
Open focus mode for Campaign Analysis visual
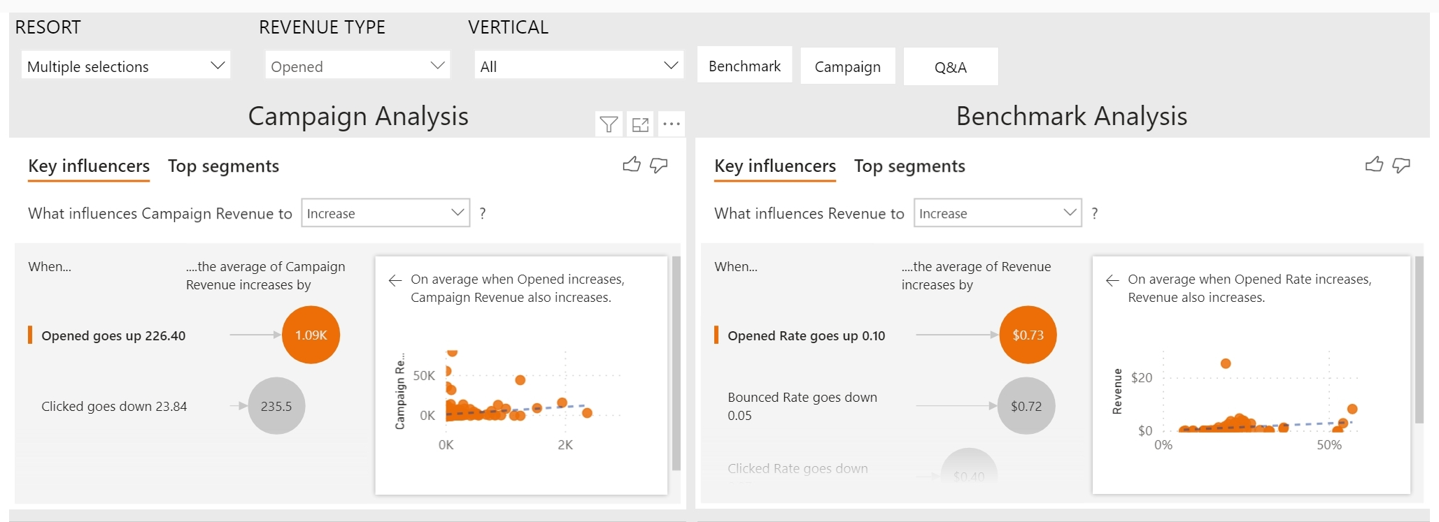pyautogui.click(x=640, y=124)
